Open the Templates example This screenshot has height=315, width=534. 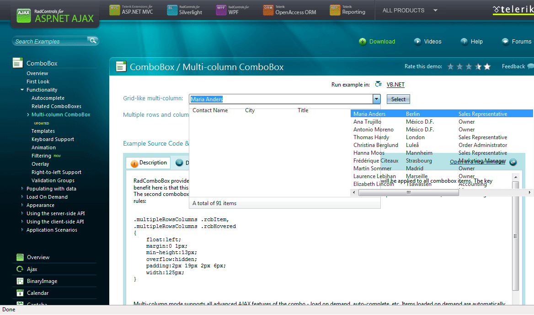pyautogui.click(x=43, y=131)
